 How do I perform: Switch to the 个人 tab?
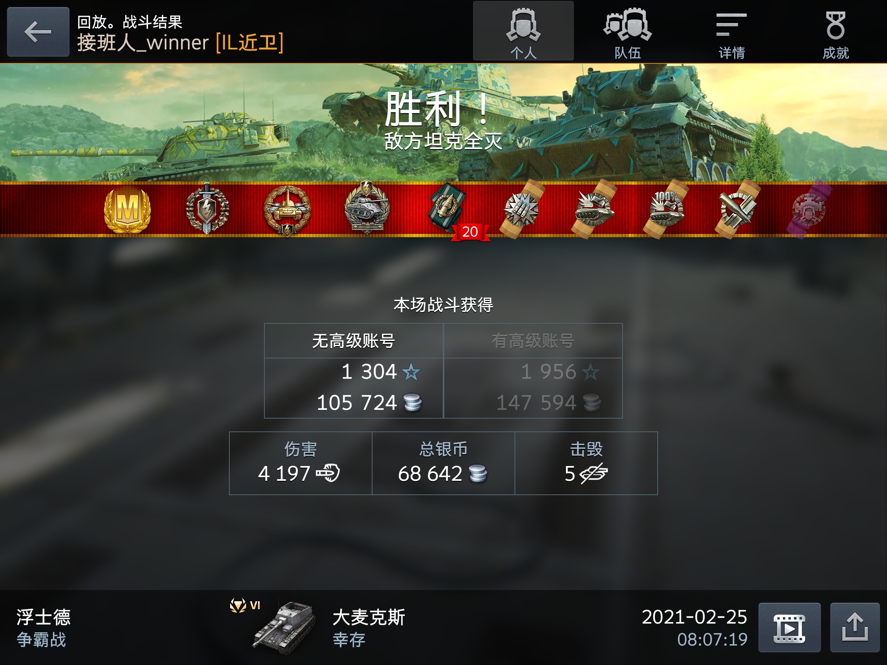523,31
